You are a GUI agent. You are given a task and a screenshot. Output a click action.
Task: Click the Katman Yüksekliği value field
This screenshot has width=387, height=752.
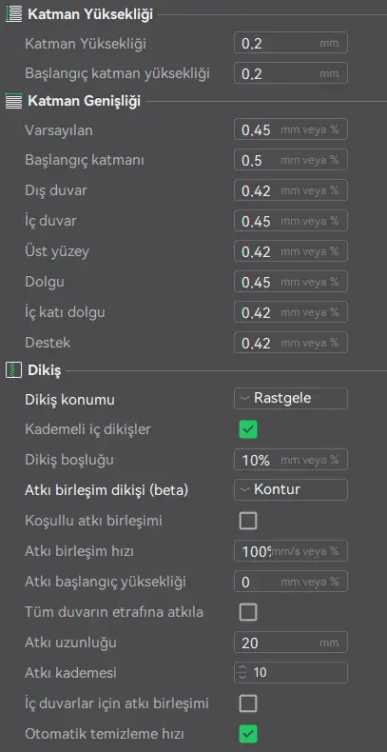[291, 43]
